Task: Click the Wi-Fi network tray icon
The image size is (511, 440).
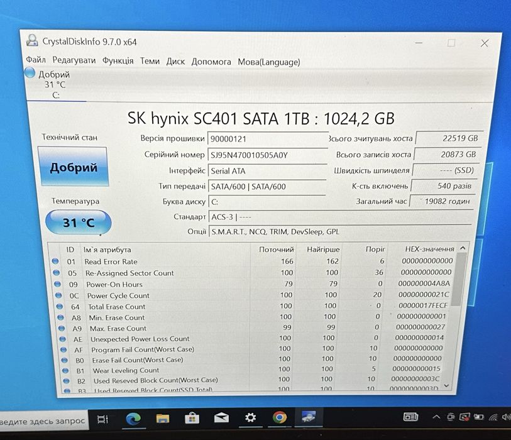Action: (494, 417)
